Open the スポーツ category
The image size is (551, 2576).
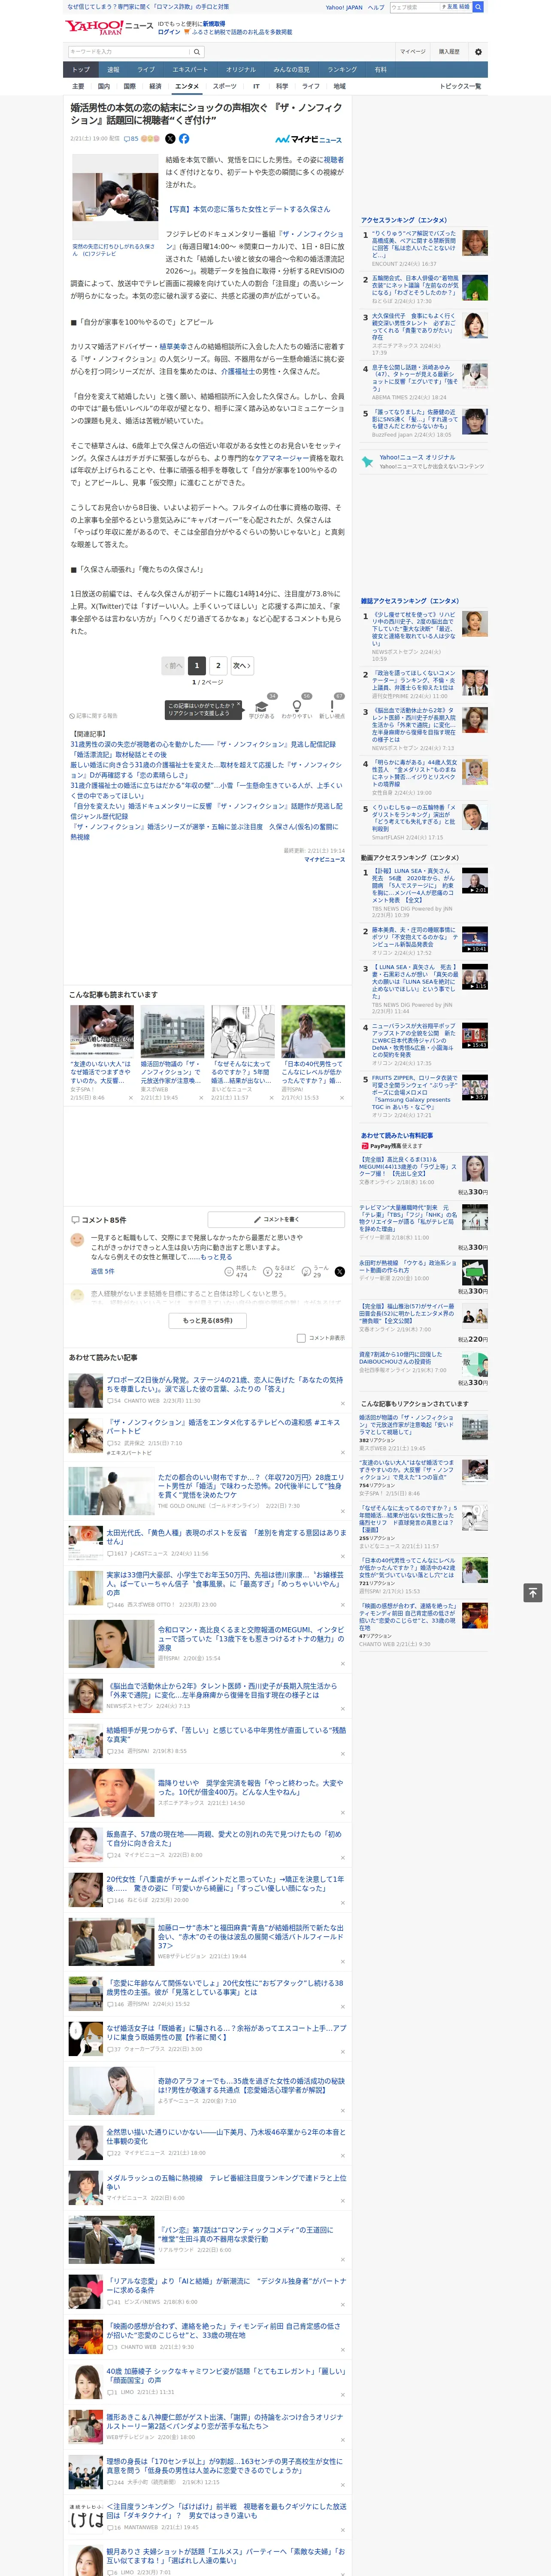tap(225, 86)
